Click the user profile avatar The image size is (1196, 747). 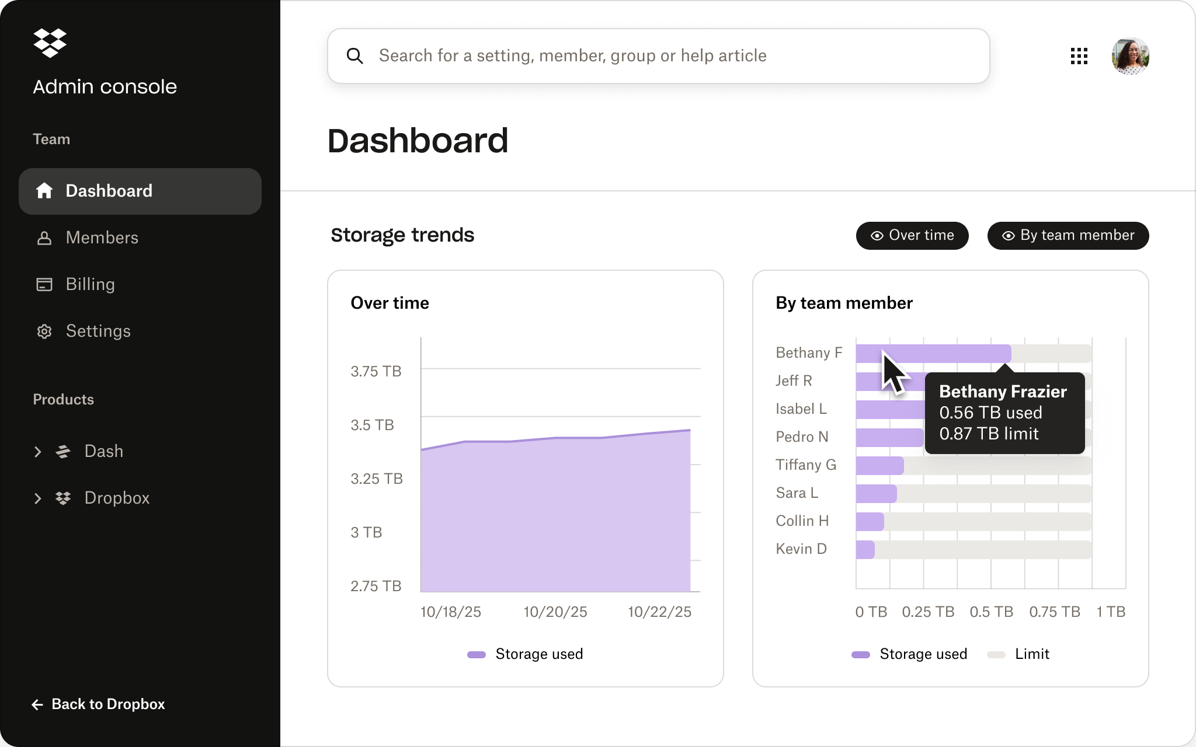(x=1130, y=56)
